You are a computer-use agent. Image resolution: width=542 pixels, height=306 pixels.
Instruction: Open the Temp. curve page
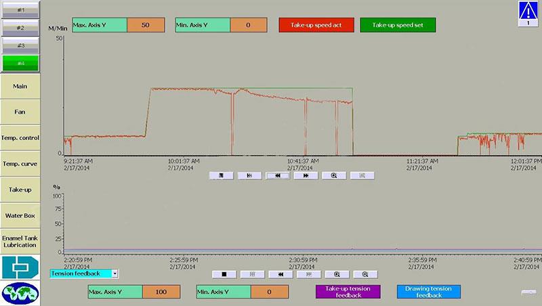20,164
